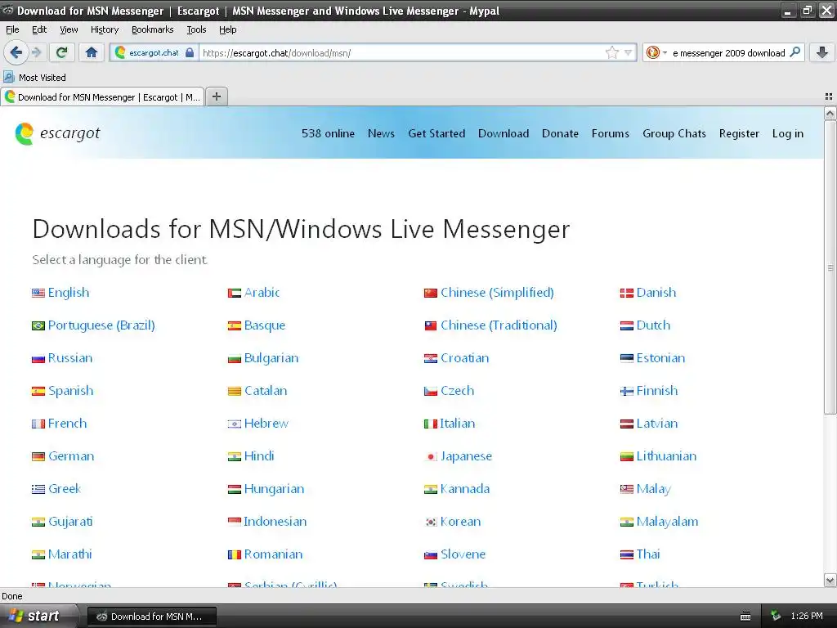Open the Tools menu

click(x=196, y=29)
